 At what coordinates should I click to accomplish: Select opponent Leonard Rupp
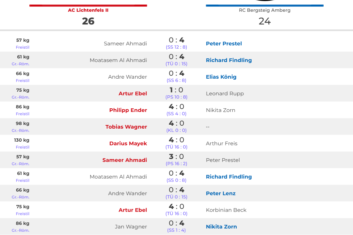tap(225, 94)
